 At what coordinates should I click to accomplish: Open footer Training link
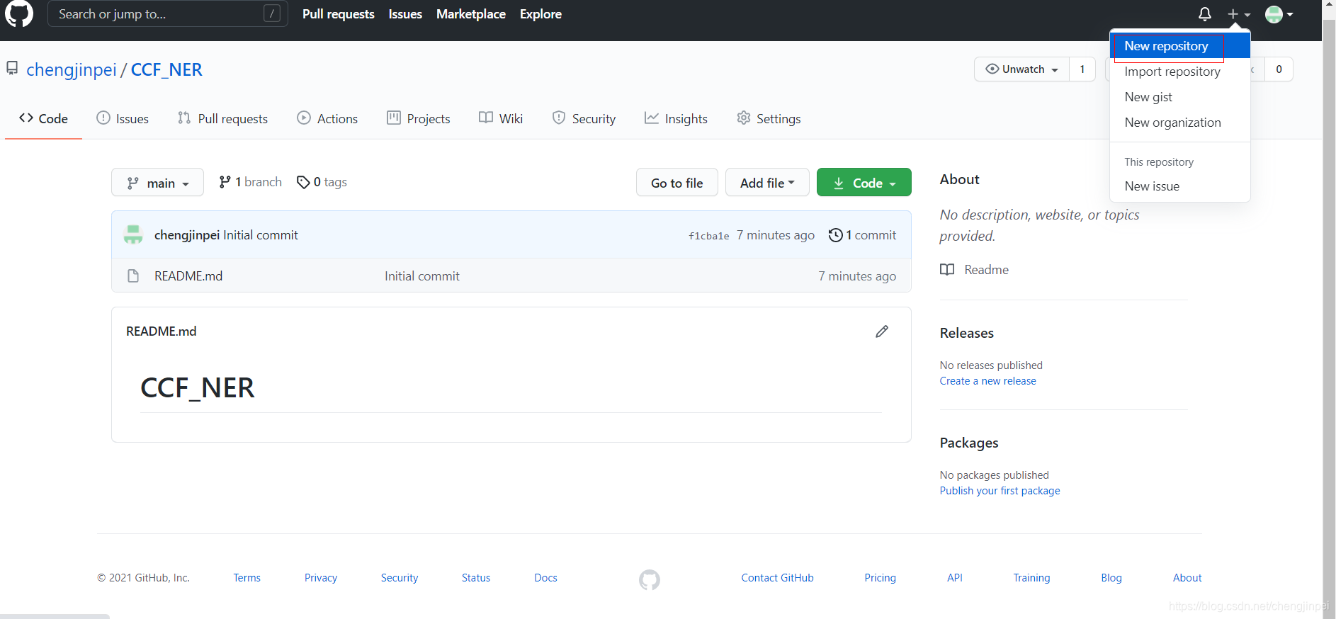point(1031,578)
